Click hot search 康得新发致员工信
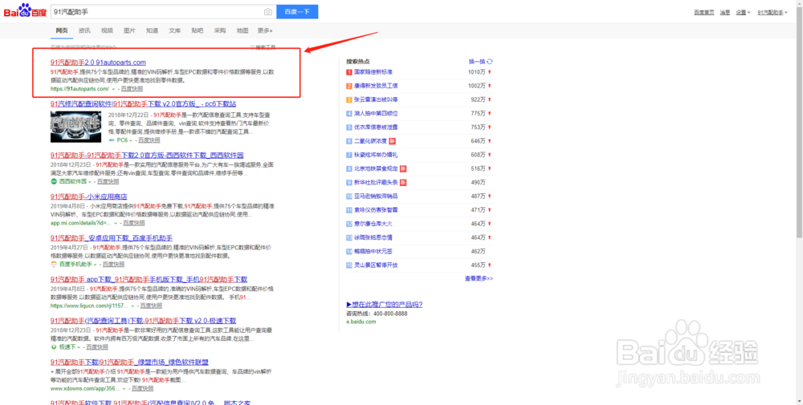 point(376,86)
